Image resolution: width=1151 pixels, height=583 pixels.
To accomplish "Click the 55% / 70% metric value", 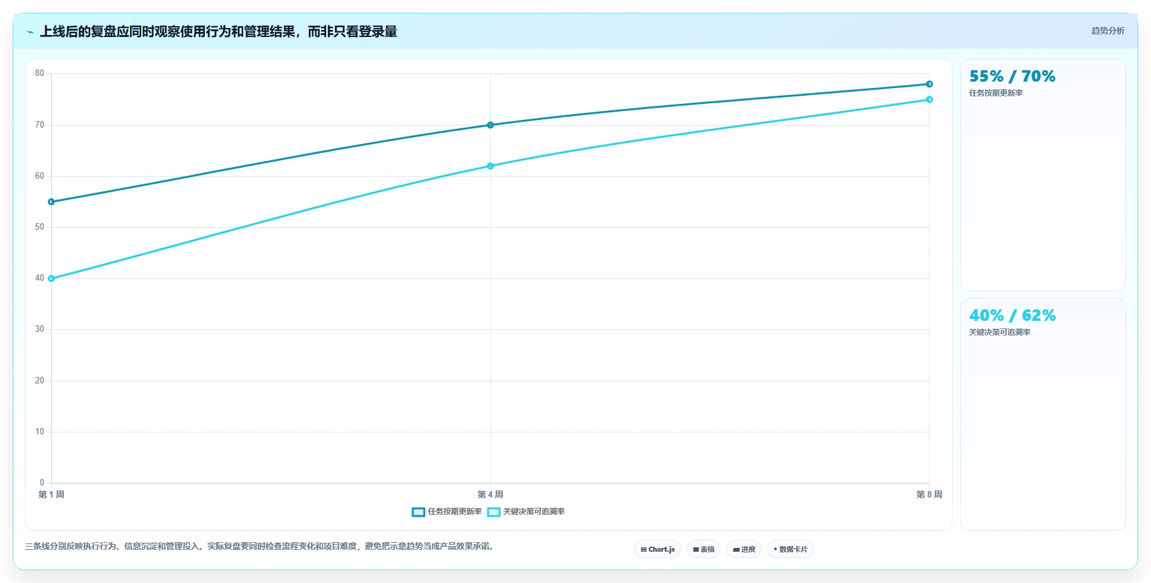I will pyautogui.click(x=1012, y=77).
